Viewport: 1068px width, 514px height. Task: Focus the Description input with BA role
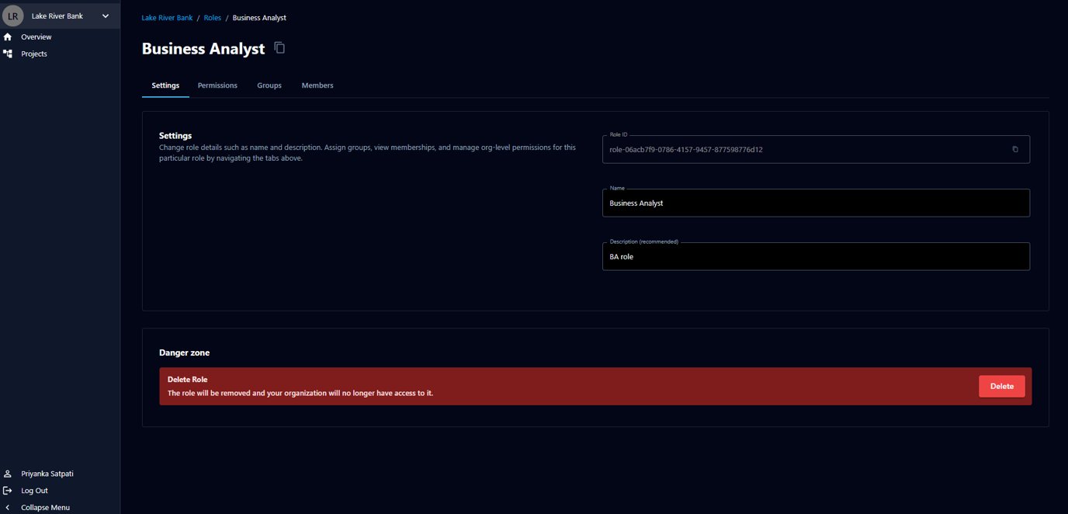[x=816, y=256]
